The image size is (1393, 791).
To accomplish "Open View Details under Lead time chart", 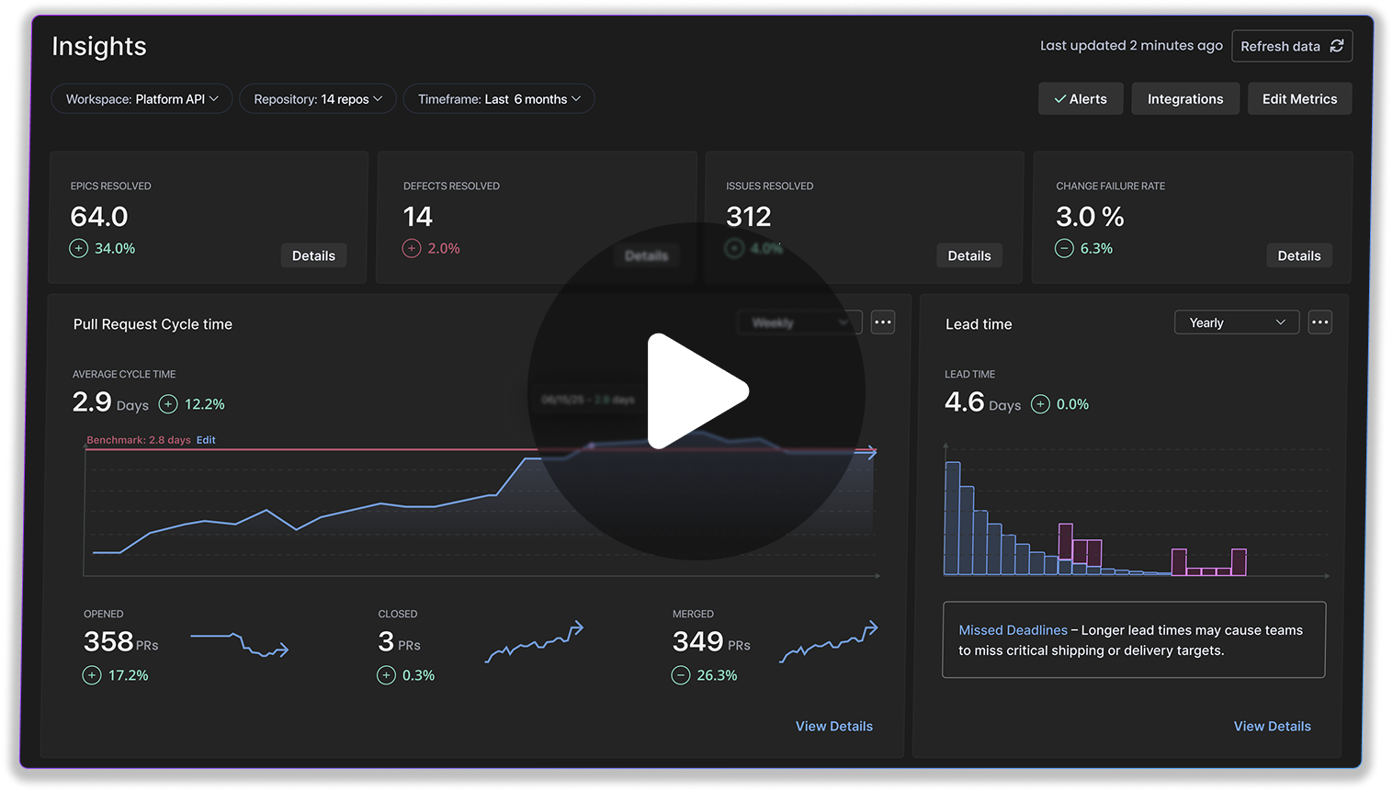I will [x=1272, y=726].
